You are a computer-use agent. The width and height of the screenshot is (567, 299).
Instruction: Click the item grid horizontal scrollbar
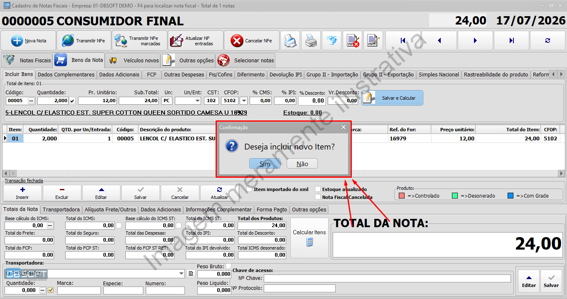pos(284,173)
